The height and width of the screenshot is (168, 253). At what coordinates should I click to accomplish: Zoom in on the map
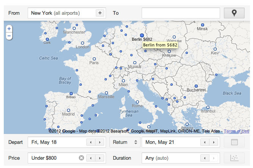point(9,29)
